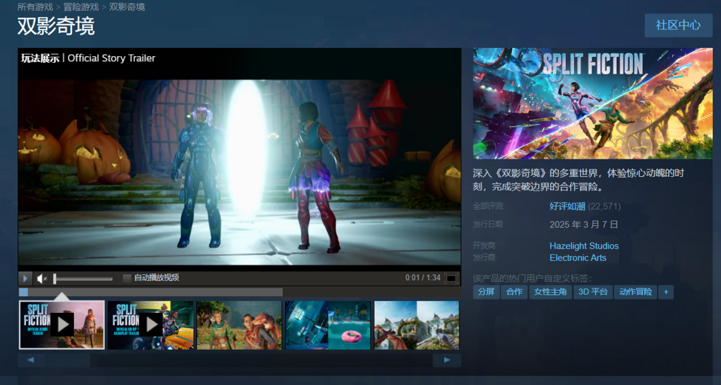Select the 女性主角 tag
This screenshot has height=385, width=721.
pyautogui.click(x=550, y=292)
